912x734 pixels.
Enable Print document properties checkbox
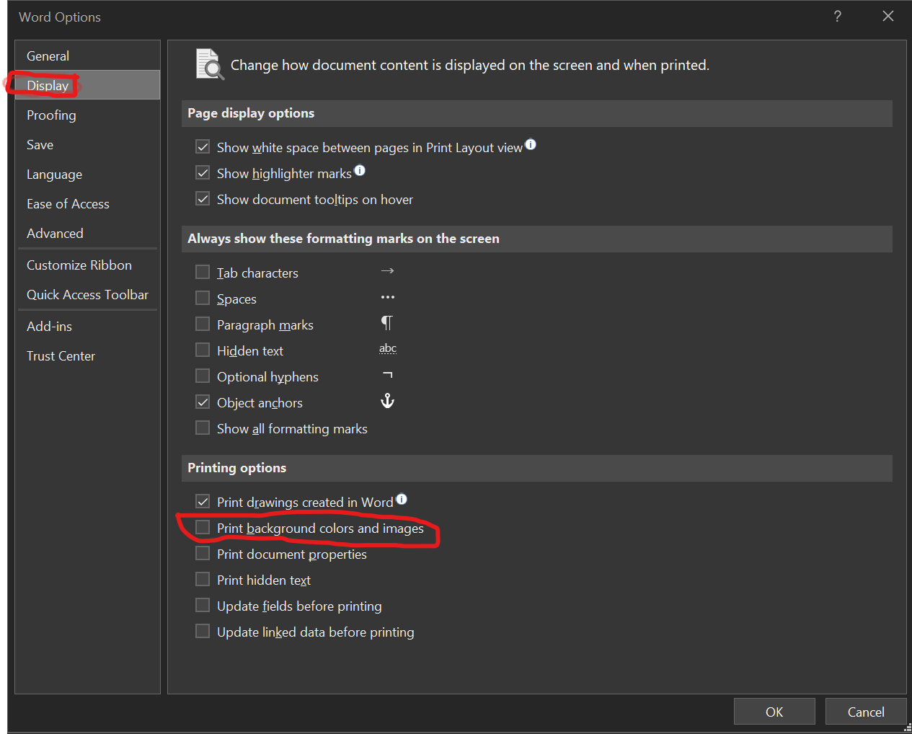click(x=203, y=554)
